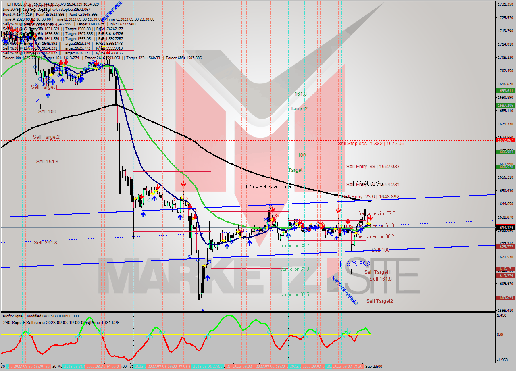Click the 1598.410 axis price label

505,310
